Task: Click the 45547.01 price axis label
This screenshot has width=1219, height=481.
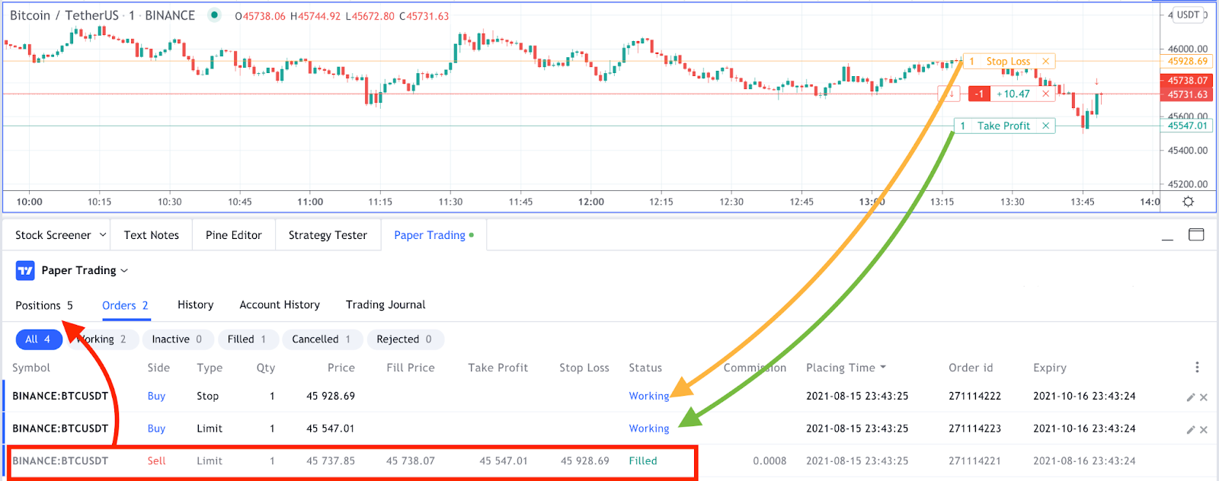Action: 1187,126
